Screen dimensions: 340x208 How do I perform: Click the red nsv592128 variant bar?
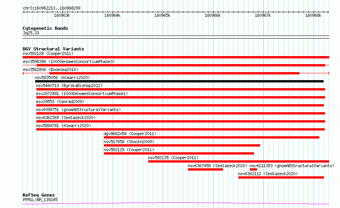tap(176, 57)
